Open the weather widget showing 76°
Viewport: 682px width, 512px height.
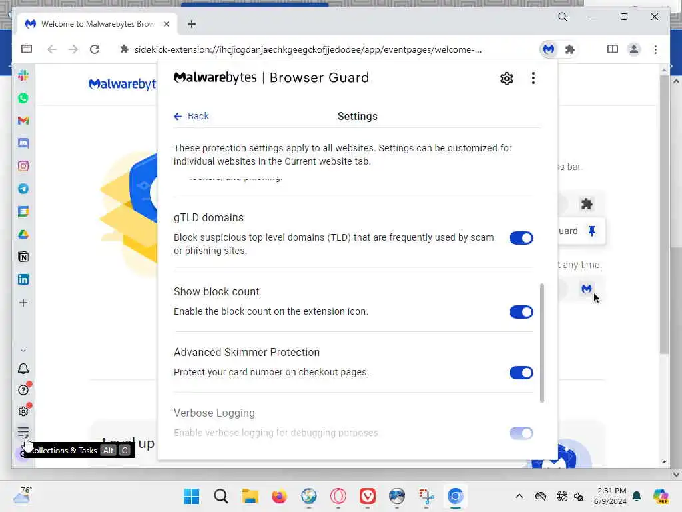tap(23, 495)
